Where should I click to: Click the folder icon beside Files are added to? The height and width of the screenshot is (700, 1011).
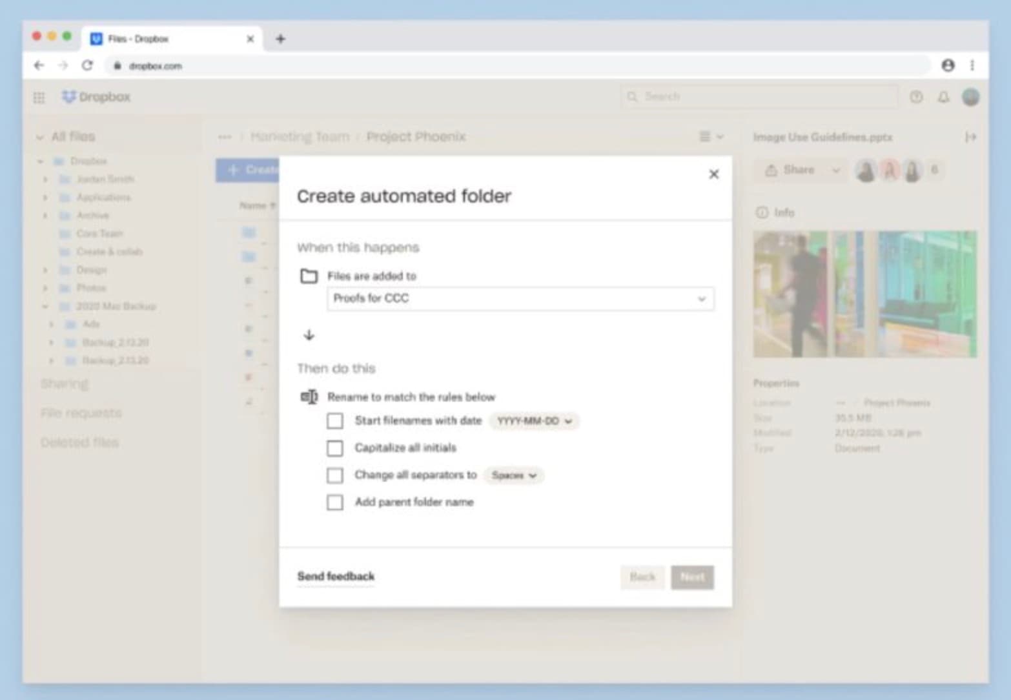click(309, 276)
